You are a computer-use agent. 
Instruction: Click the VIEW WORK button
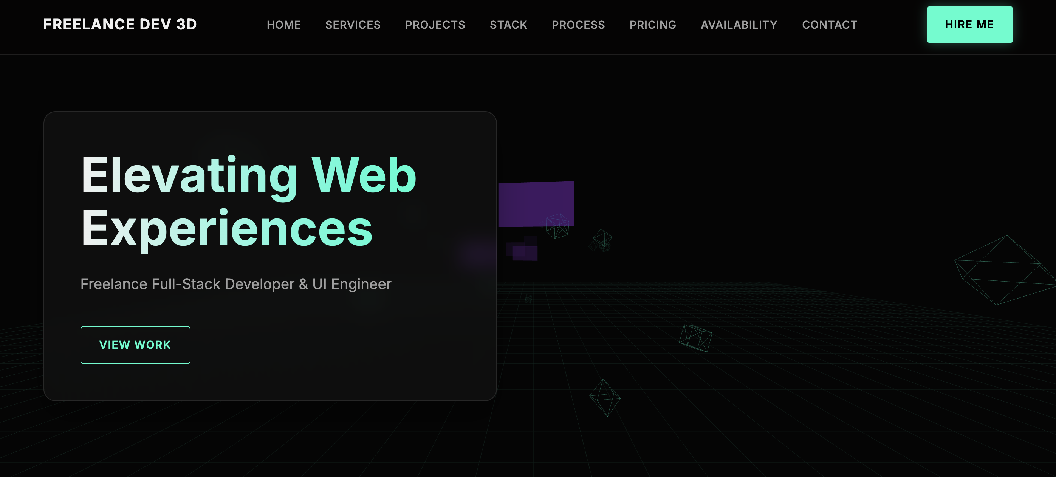pyautogui.click(x=135, y=345)
